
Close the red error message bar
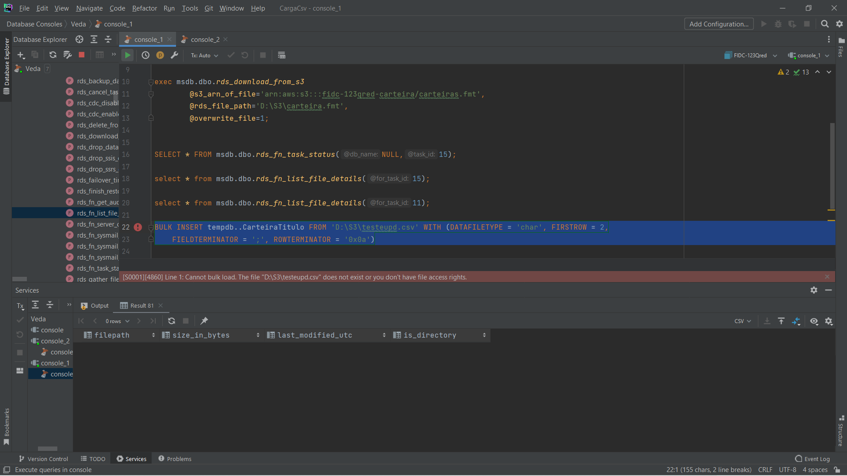pyautogui.click(x=827, y=277)
